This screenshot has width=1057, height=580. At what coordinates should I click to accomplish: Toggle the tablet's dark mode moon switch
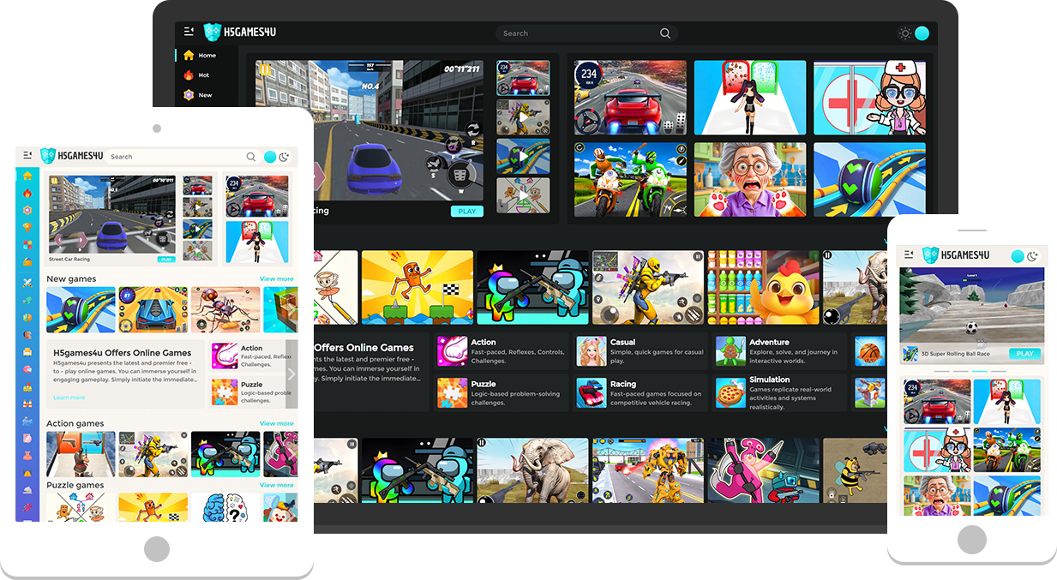[277, 157]
